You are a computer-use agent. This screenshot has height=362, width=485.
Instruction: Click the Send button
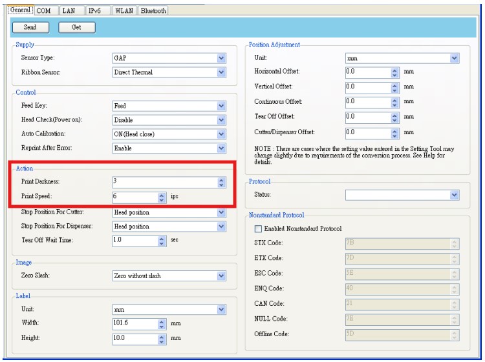click(x=30, y=27)
